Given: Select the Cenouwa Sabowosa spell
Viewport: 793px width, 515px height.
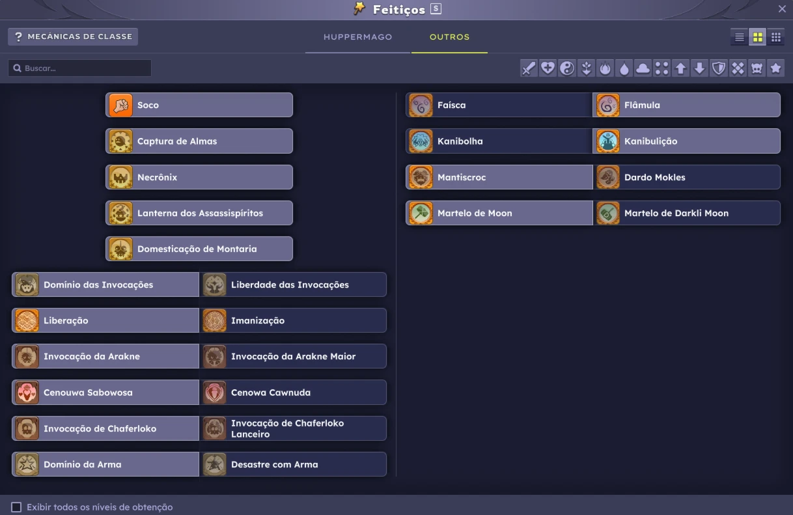Looking at the screenshot, I should pyautogui.click(x=105, y=393).
